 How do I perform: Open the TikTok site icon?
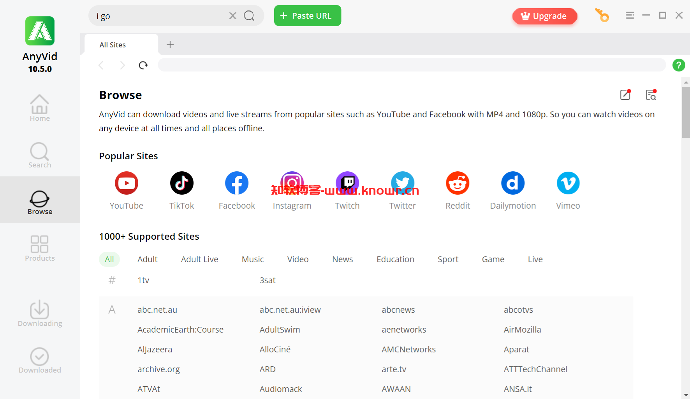[x=182, y=183]
